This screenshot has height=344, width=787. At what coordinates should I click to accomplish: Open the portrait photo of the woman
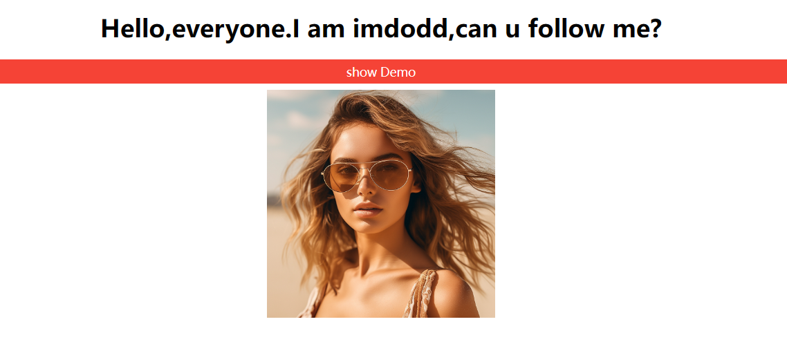[x=381, y=204]
